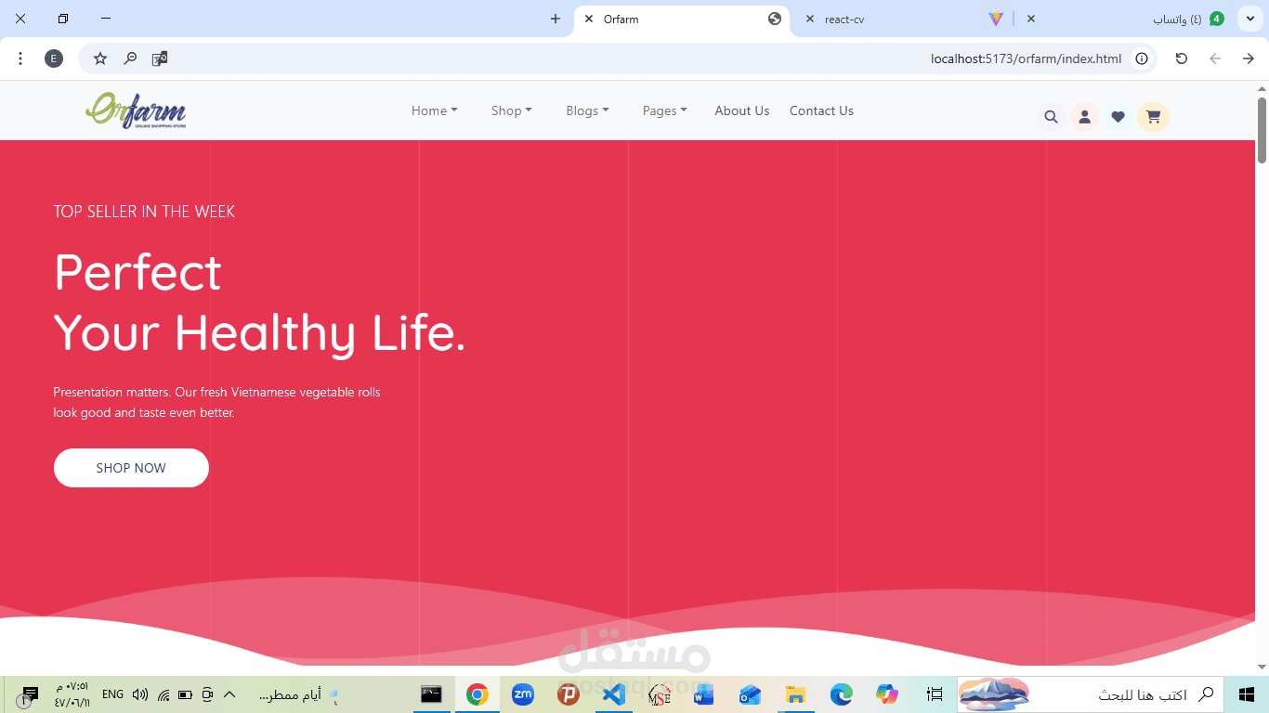Open Copilot from the taskbar
Image resolution: width=1269 pixels, height=713 pixels.
pos(886,694)
